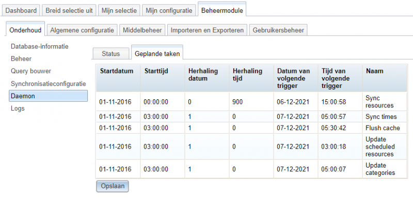Open Logs in sidebar
This screenshot has width=413, height=198.
point(18,109)
